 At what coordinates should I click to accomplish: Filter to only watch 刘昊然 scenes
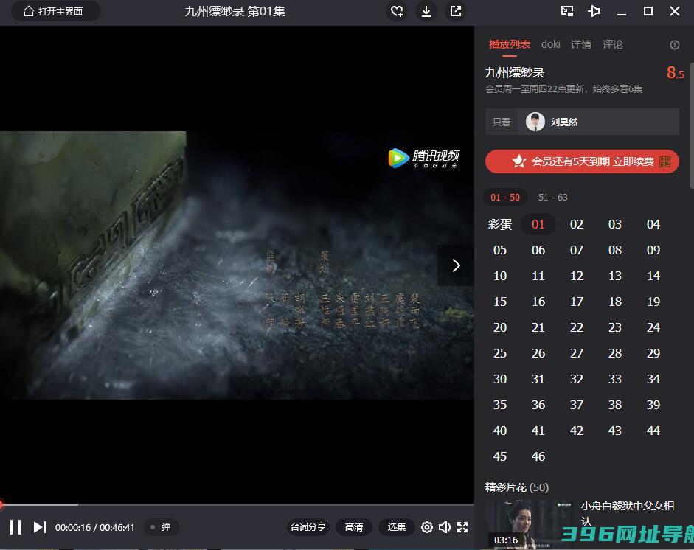pyautogui.click(x=582, y=122)
